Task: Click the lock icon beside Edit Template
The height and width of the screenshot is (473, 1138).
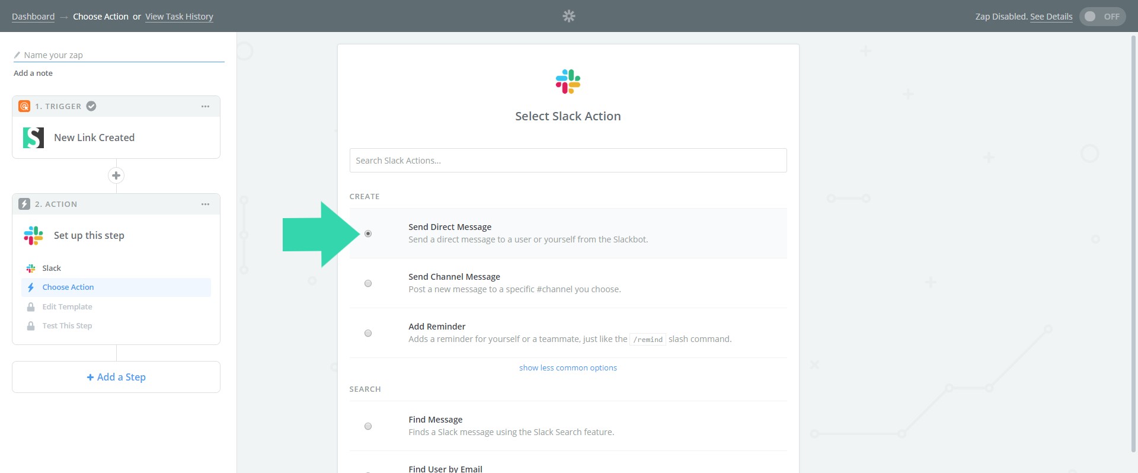Action: click(31, 307)
